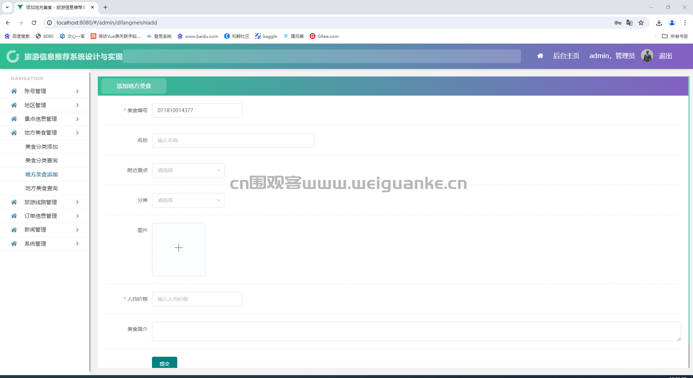Screen dimensions: 693x378
Task: Click the house icon next to 订单信息管理
Action: coord(14,216)
